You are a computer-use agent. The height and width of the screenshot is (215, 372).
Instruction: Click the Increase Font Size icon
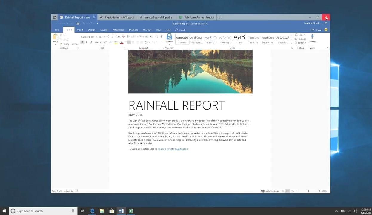coord(108,37)
